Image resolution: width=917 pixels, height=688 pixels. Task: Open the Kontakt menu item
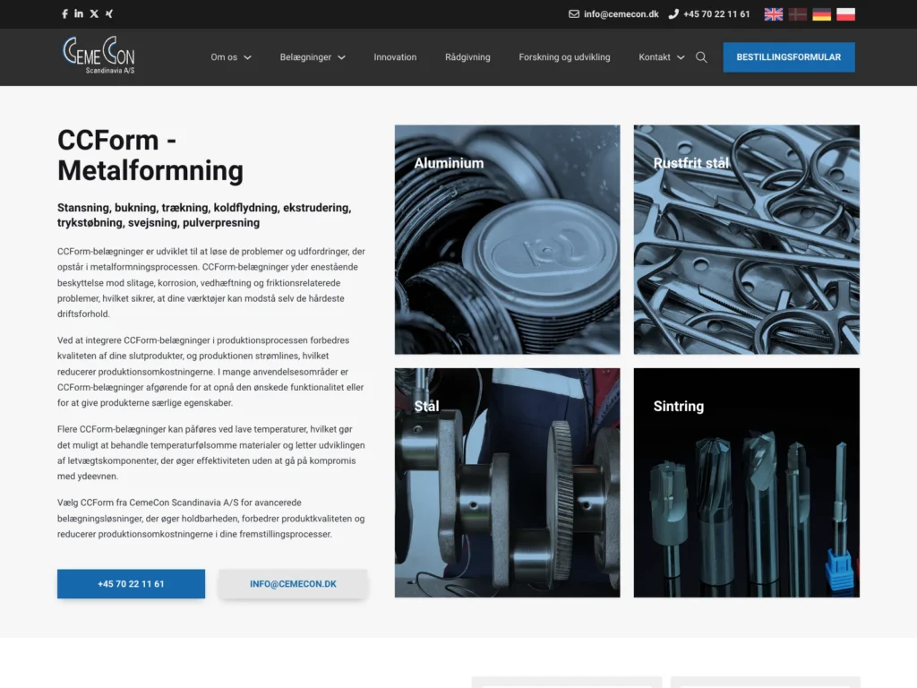(655, 57)
